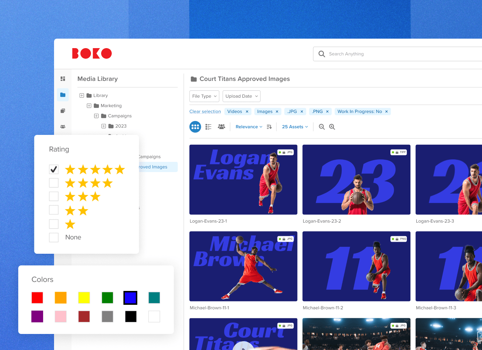Click the search magnifier icon

[322, 54]
